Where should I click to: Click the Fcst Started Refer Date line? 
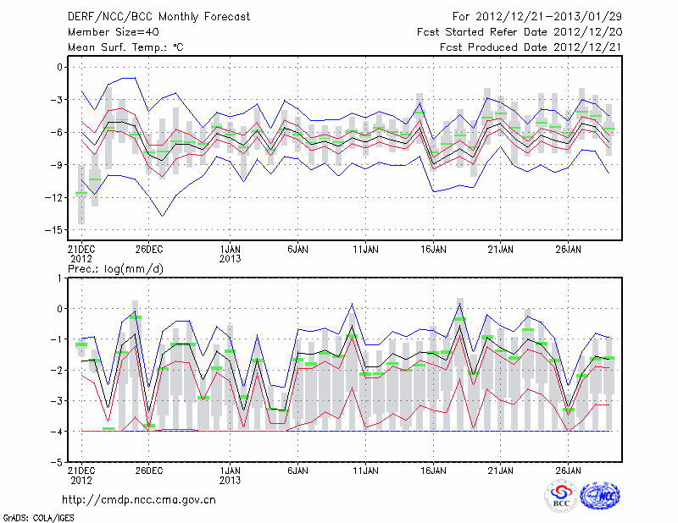coord(514,32)
